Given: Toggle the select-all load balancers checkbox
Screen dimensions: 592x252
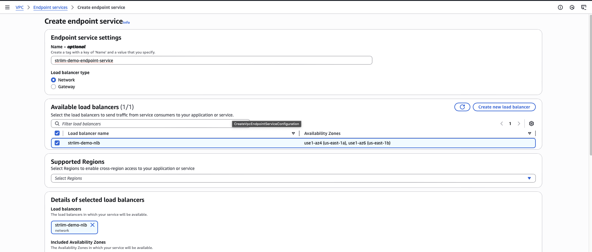Looking at the screenshot, I should (57, 133).
